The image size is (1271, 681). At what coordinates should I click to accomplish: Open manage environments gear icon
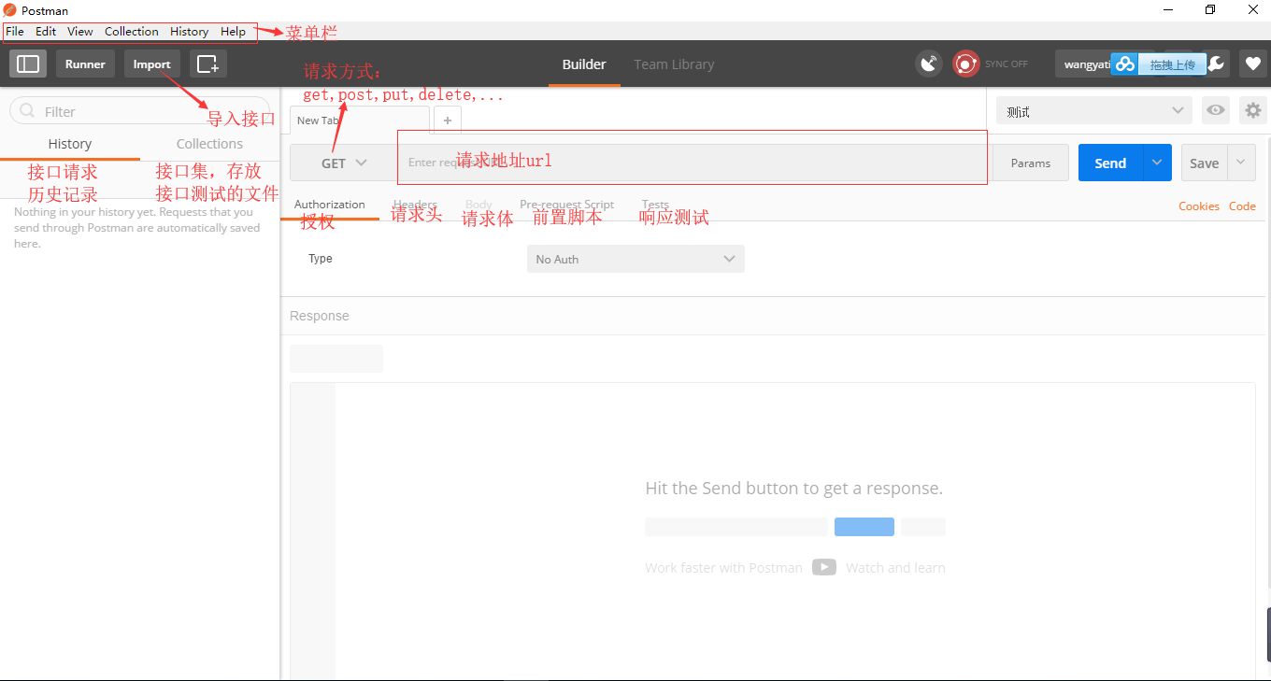click(1253, 110)
